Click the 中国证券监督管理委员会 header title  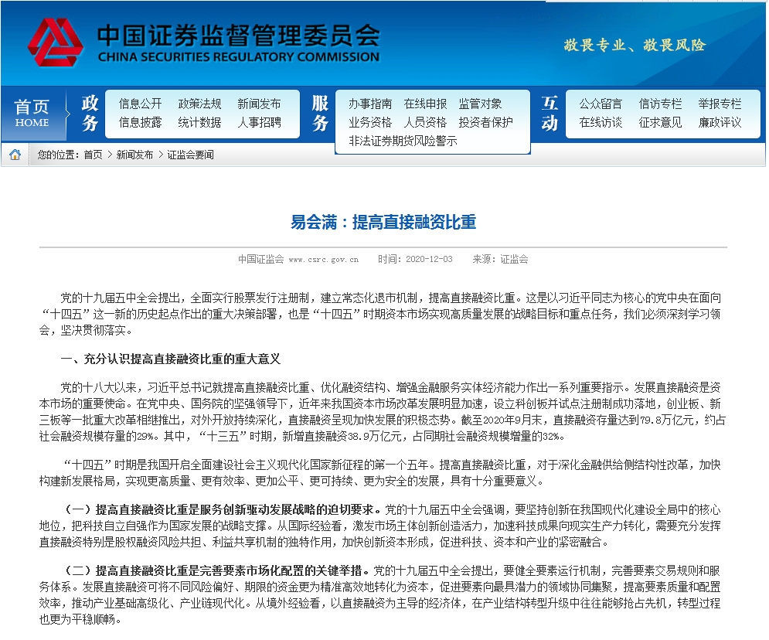(x=238, y=35)
